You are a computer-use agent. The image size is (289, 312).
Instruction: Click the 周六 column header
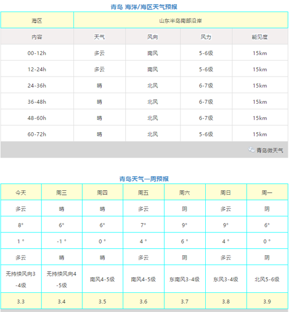point(185,192)
